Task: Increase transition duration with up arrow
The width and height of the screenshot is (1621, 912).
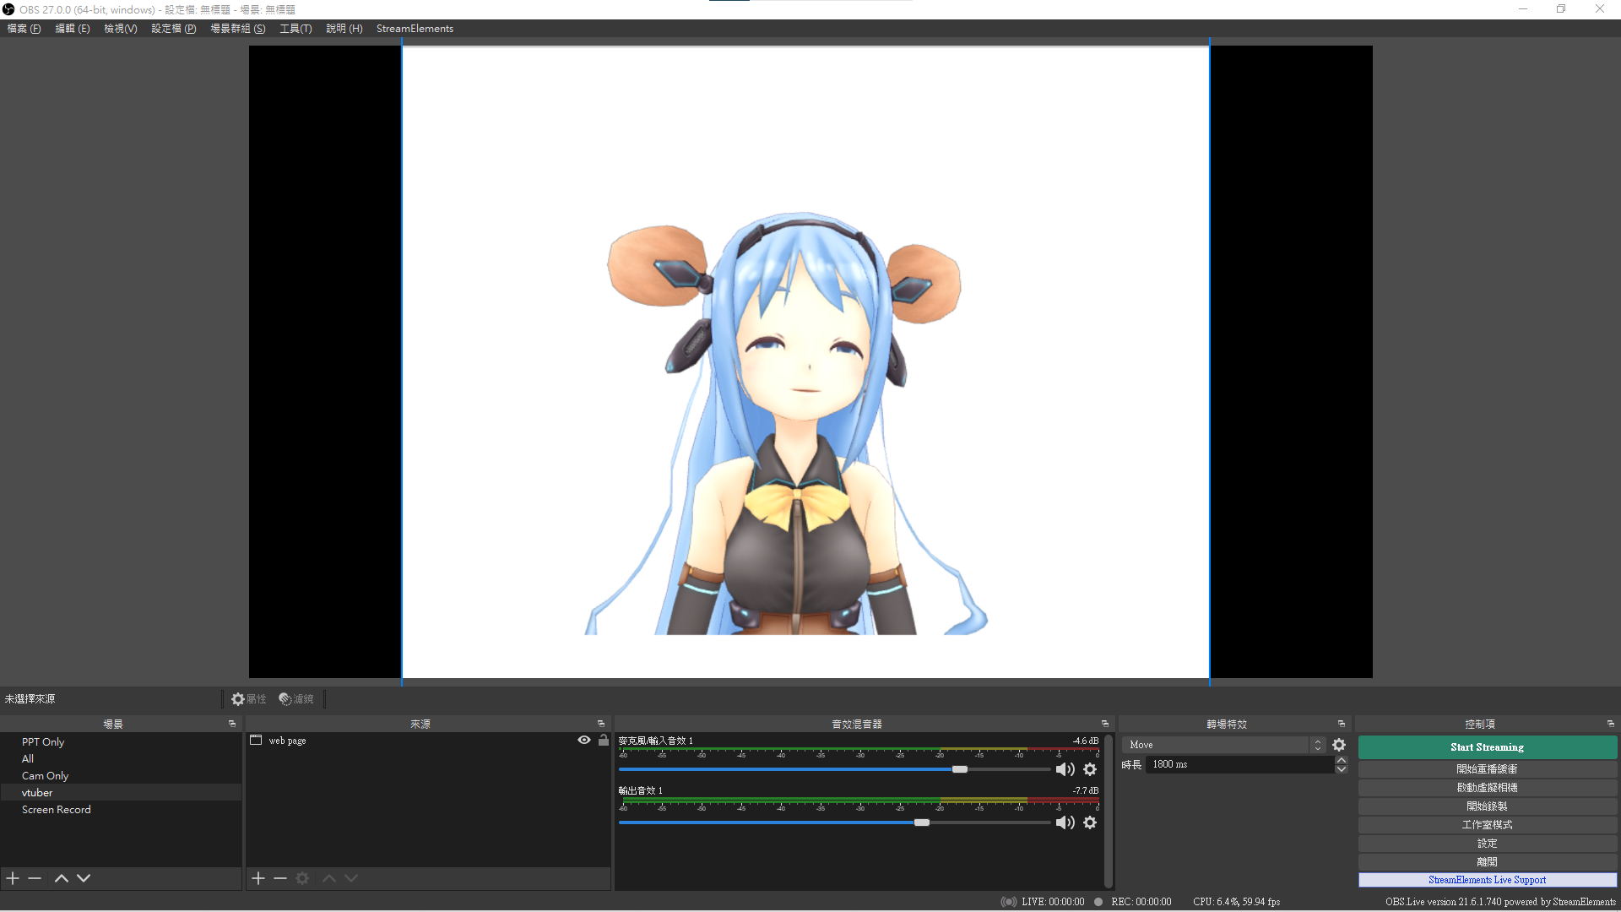Action: [x=1341, y=760]
